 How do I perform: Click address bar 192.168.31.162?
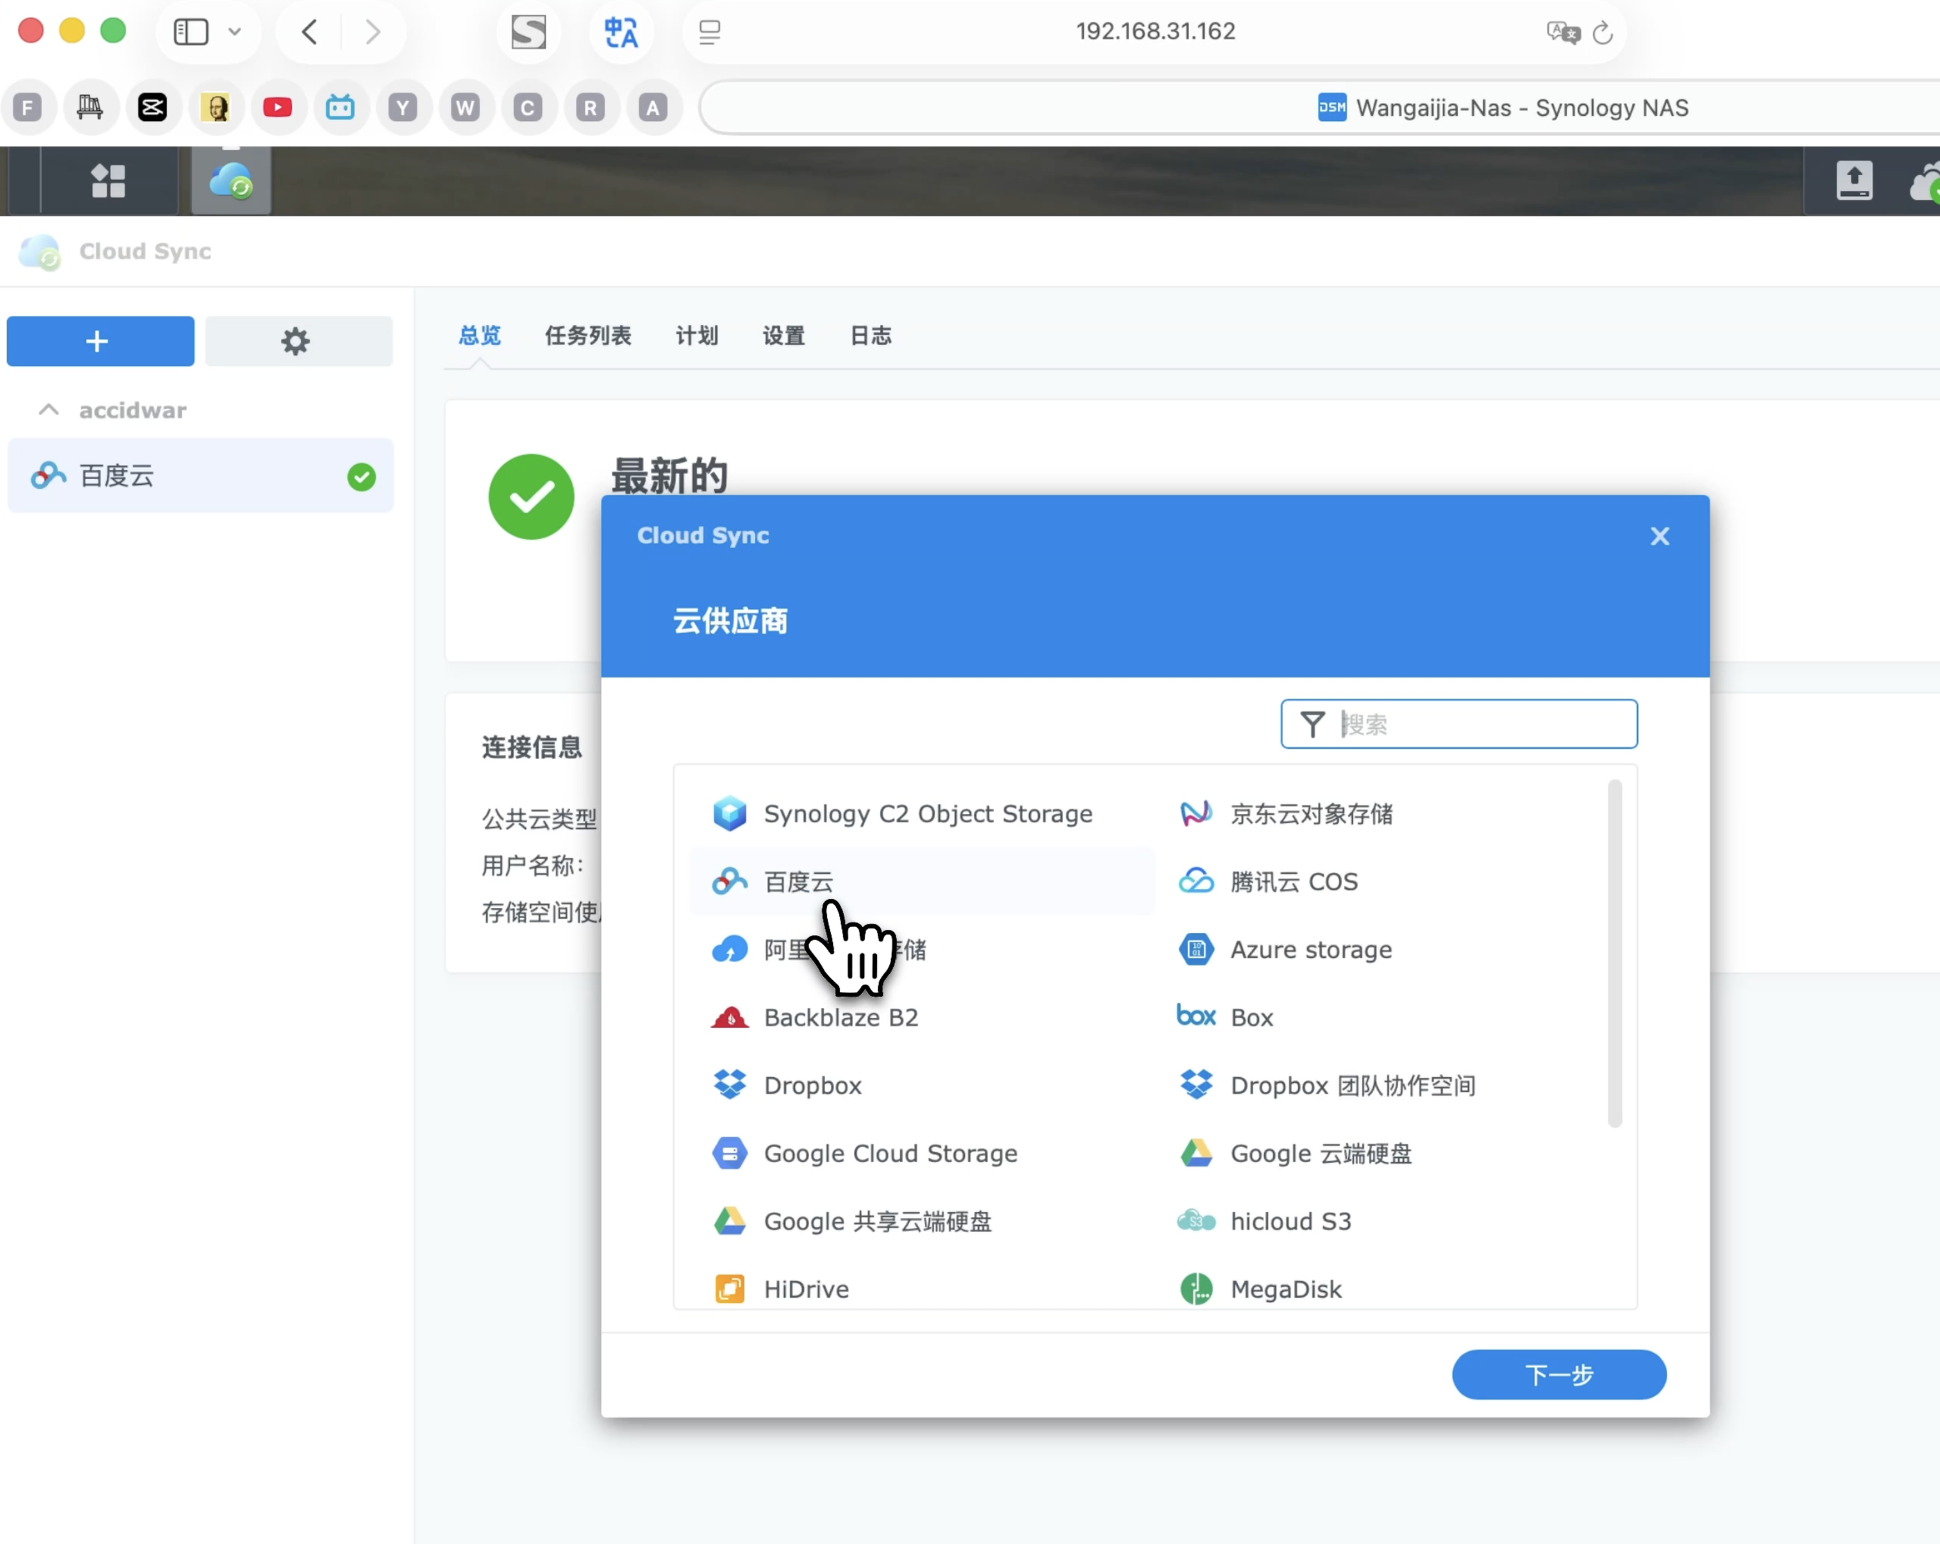tap(1156, 32)
